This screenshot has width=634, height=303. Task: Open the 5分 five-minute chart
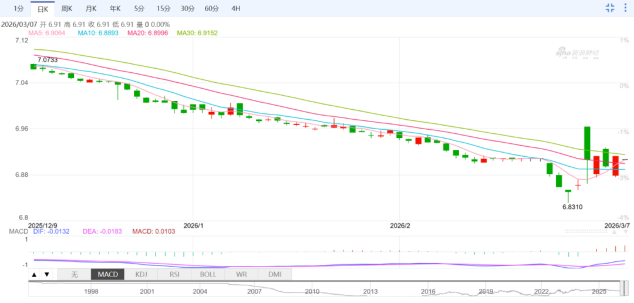139,8
